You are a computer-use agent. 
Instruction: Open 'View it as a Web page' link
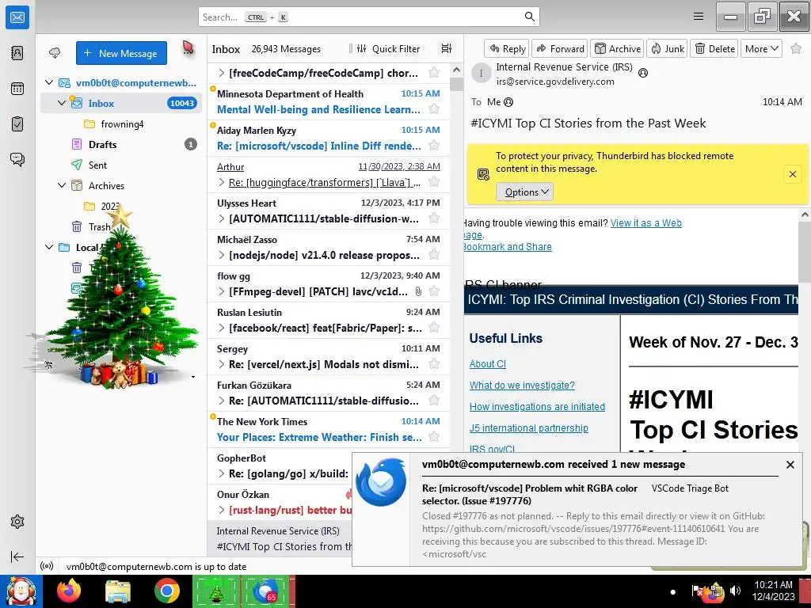[646, 222]
